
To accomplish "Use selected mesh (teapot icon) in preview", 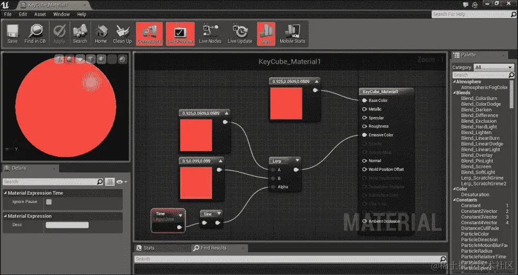I will pos(101,60).
